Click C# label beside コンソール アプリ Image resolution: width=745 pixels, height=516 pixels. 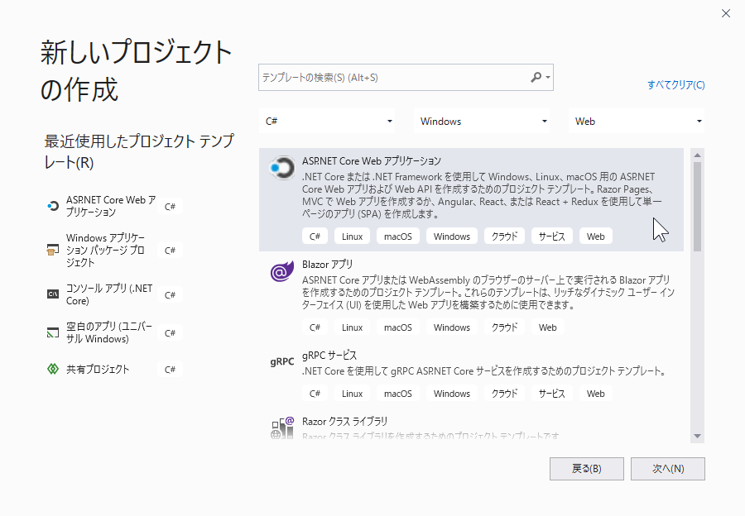click(x=170, y=294)
